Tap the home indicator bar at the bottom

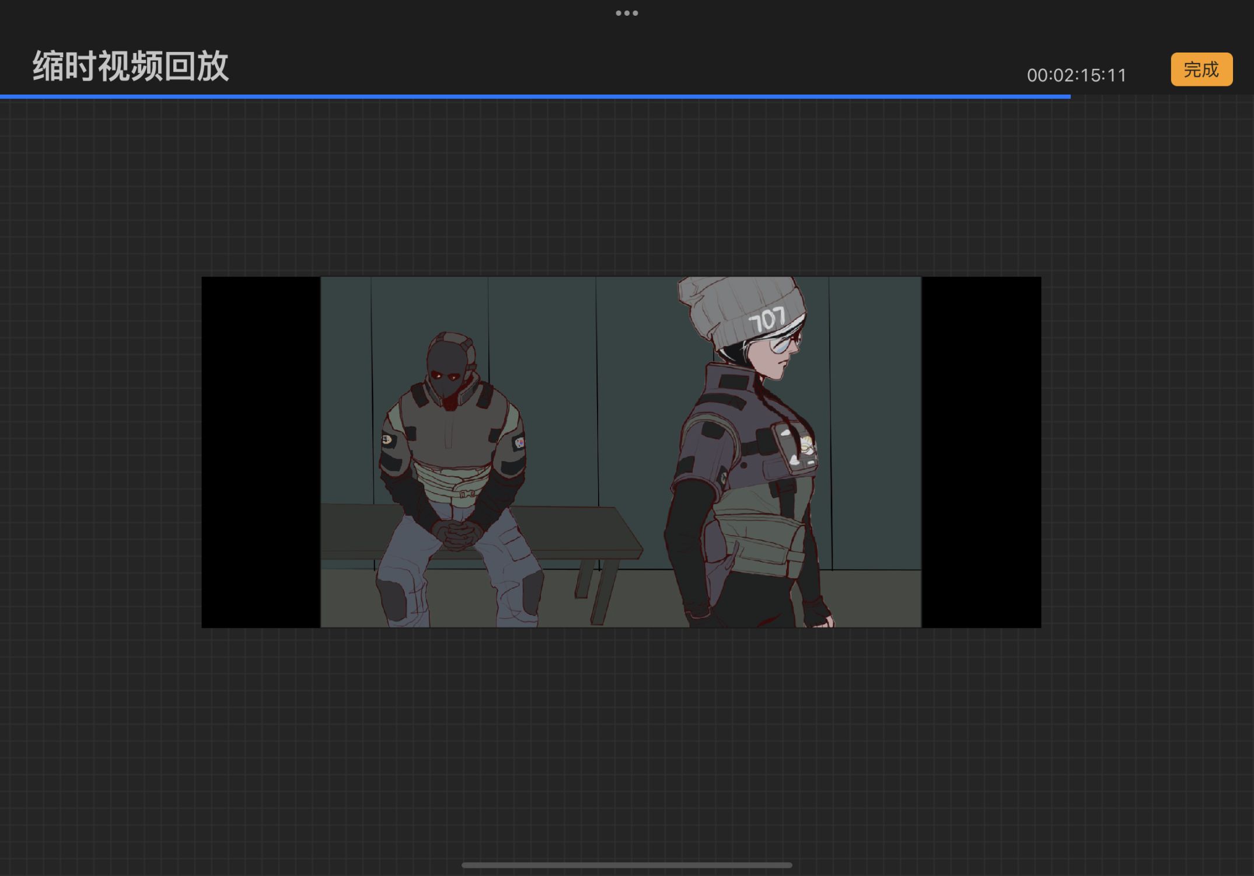[x=627, y=865]
